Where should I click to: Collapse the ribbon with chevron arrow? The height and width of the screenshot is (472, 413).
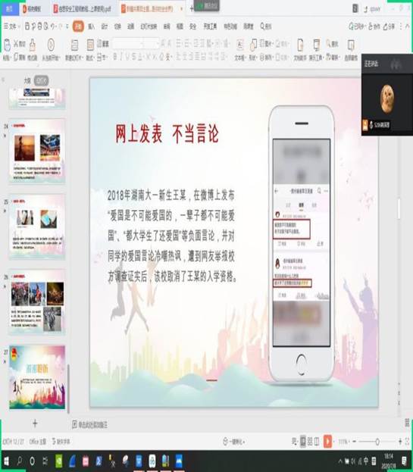click(x=408, y=27)
